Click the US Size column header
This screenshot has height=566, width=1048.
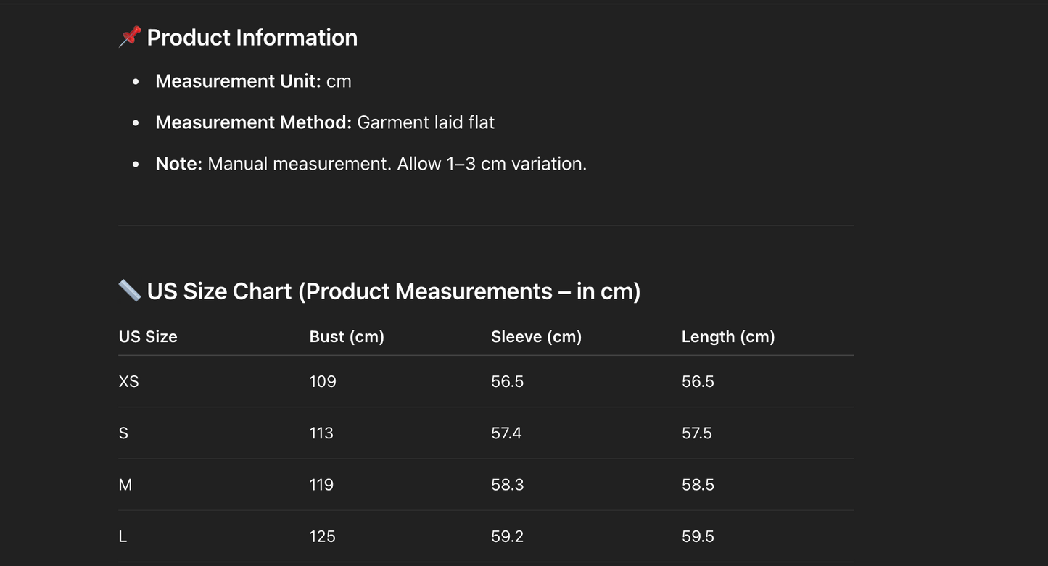[148, 337]
